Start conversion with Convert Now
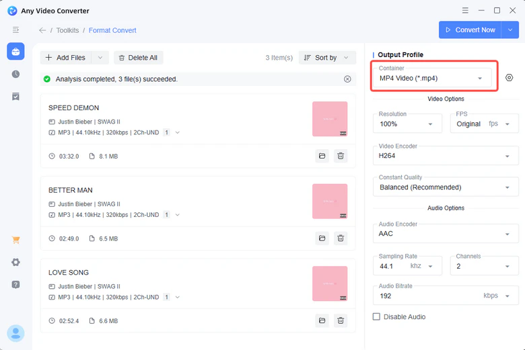The image size is (525, 350). (x=470, y=30)
